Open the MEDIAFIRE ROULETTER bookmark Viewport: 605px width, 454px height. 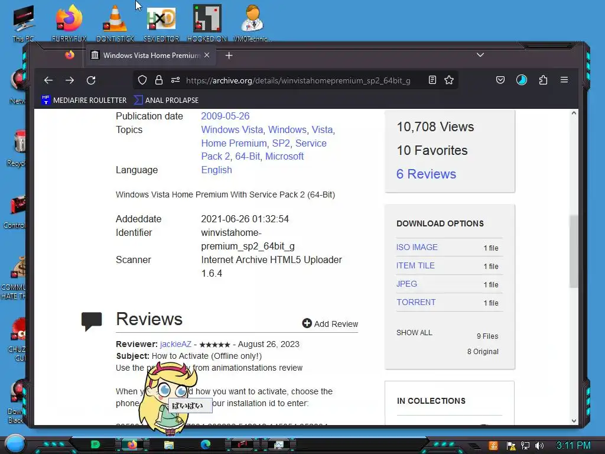[x=84, y=100]
